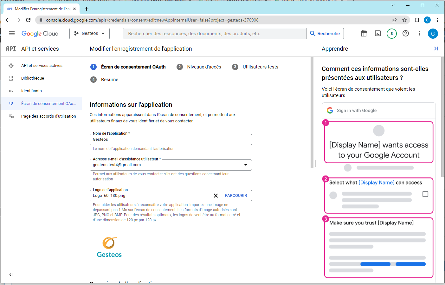Activate Cloud Shell terminal icon
The height and width of the screenshot is (285, 445).
click(378, 33)
